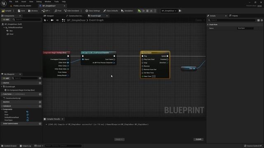Click the Cast To BP_FirstPersonCharacter node header

99,53
